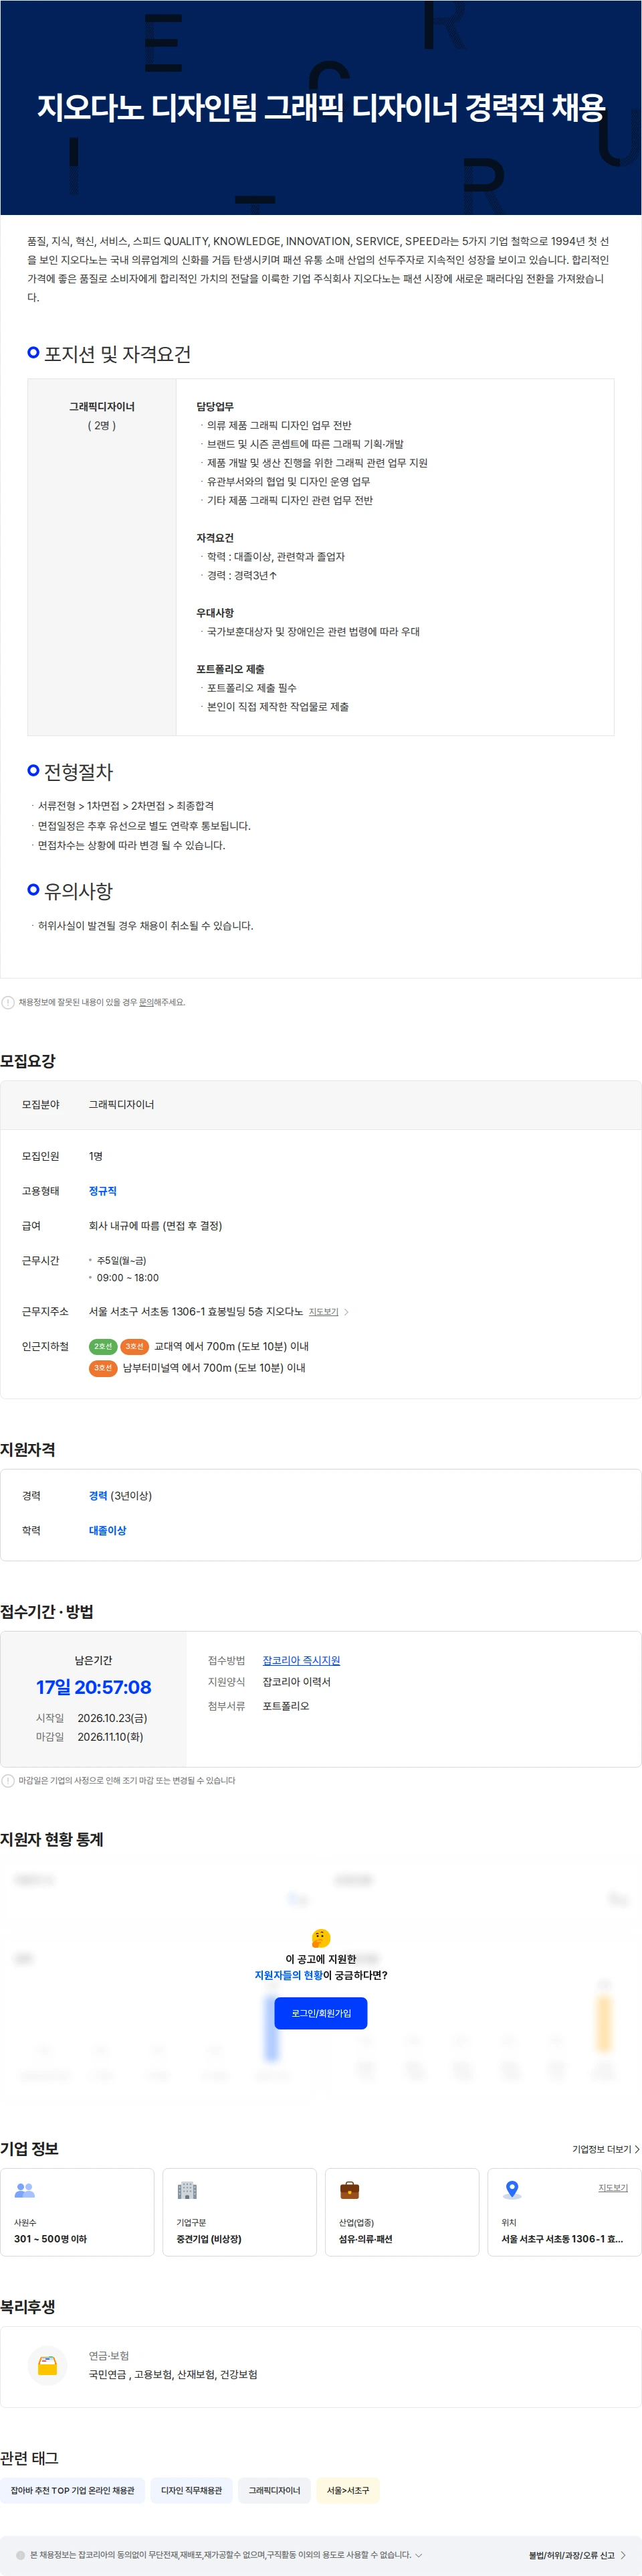Screen dimensions: 642x2576
Task: Click the info icon beside 마감일은 기업의 사정으로
Action: (x=8, y=1780)
